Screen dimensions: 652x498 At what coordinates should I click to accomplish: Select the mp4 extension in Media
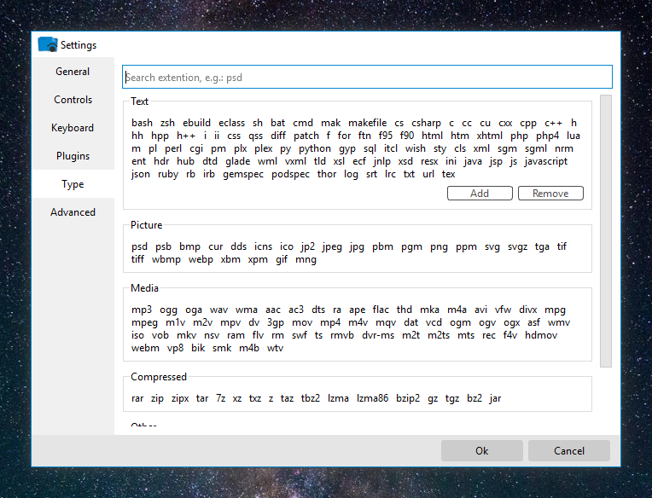pyautogui.click(x=330, y=322)
